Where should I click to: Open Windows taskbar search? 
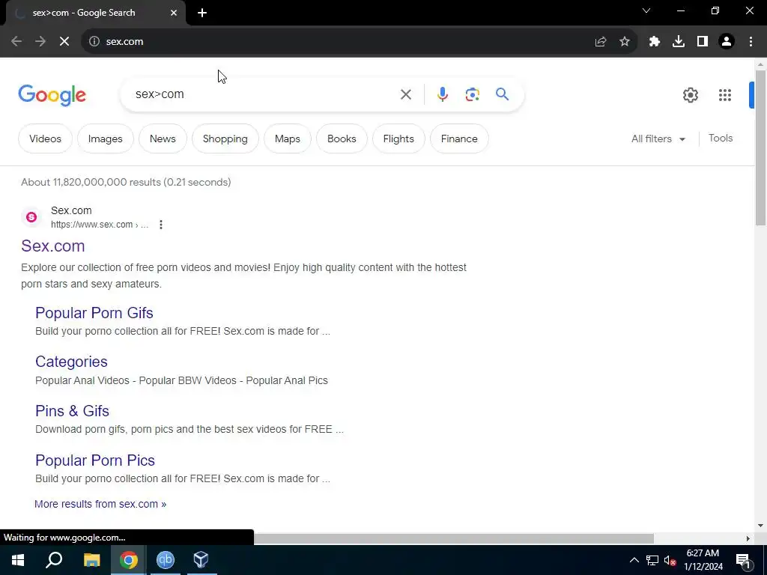[54, 560]
